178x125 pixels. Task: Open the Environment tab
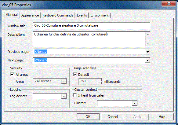100,15
